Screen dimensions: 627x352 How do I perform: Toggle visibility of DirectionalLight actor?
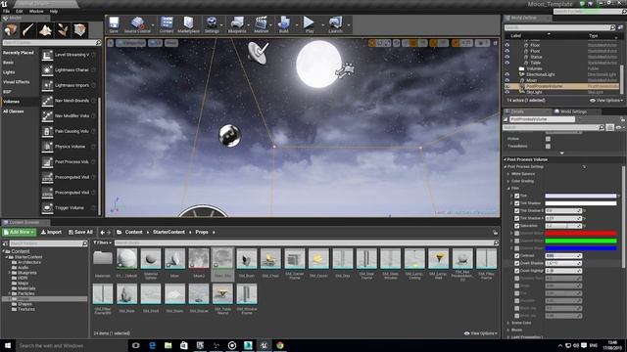coord(507,74)
